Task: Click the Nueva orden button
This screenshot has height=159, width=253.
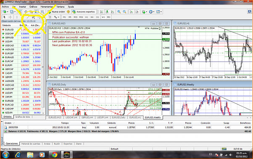Action: 56,12
